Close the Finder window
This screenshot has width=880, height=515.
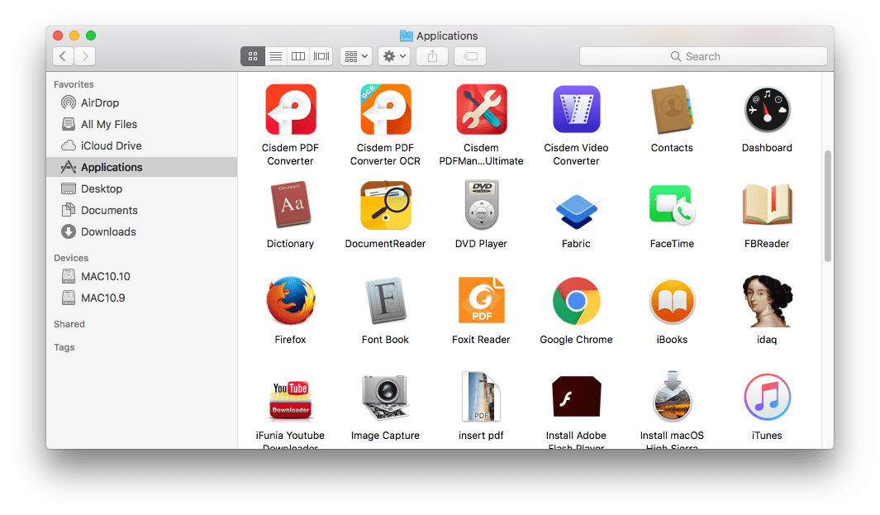(58, 36)
